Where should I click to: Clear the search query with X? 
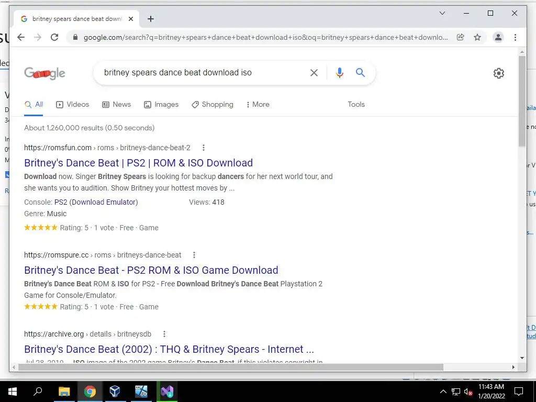(314, 72)
